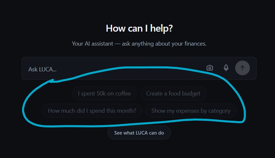
Task: Activate dictation via the mic icon
Action: [226, 68]
